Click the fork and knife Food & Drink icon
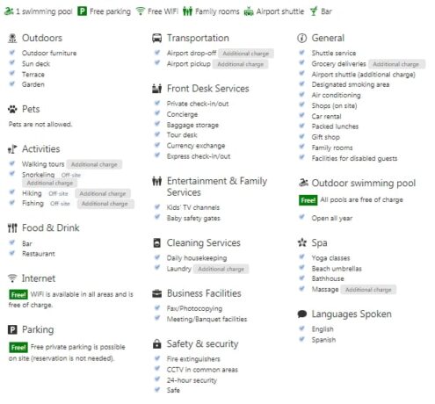The width and height of the screenshot is (435, 404). pos(12,227)
